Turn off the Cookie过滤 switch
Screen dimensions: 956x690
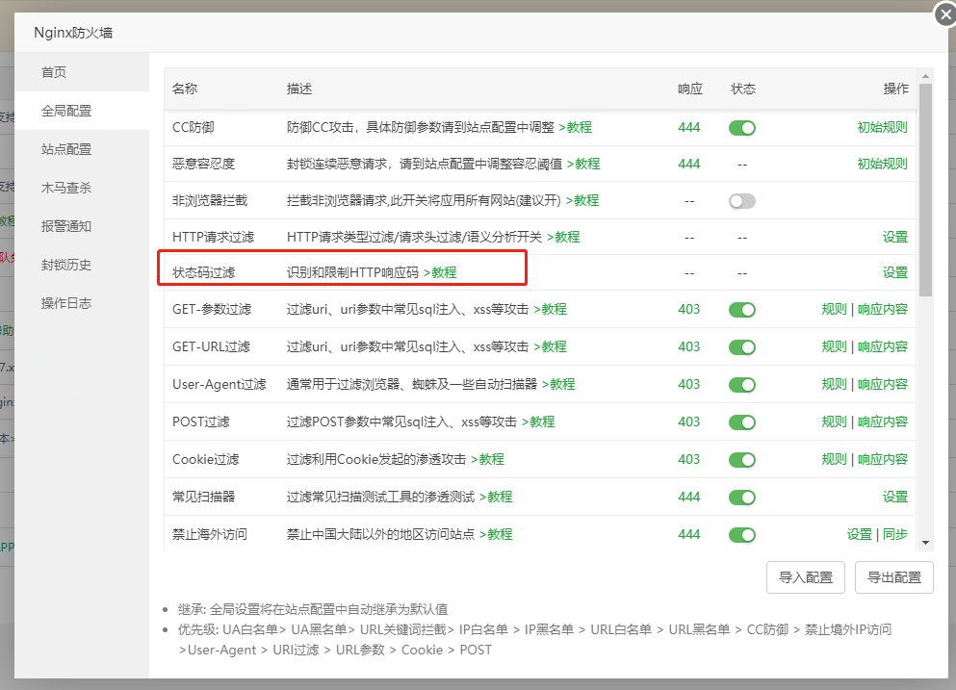742,460
